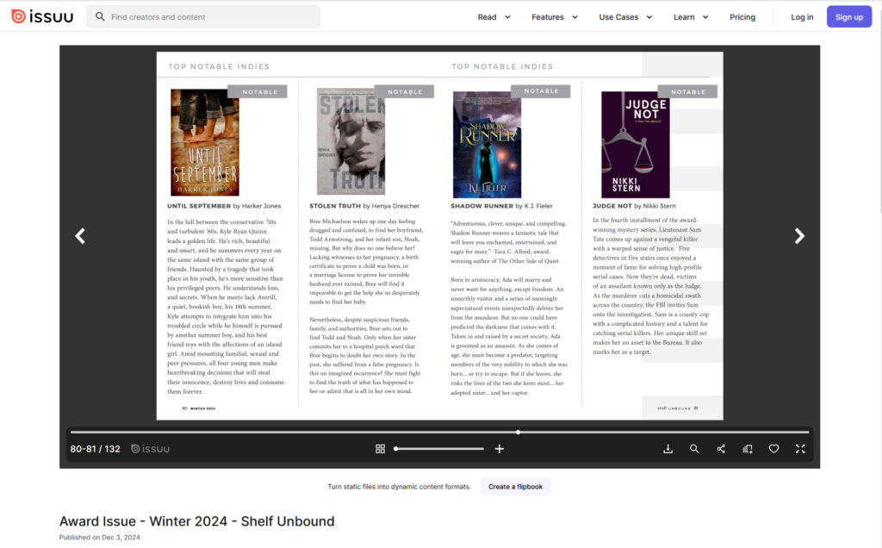Click the Log in link

coord(802,17)
